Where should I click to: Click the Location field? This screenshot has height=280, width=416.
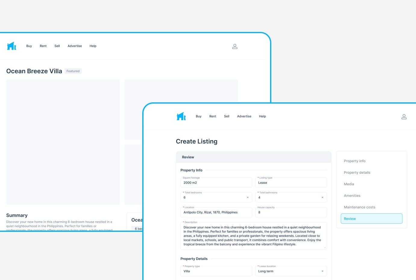point(216,212)
